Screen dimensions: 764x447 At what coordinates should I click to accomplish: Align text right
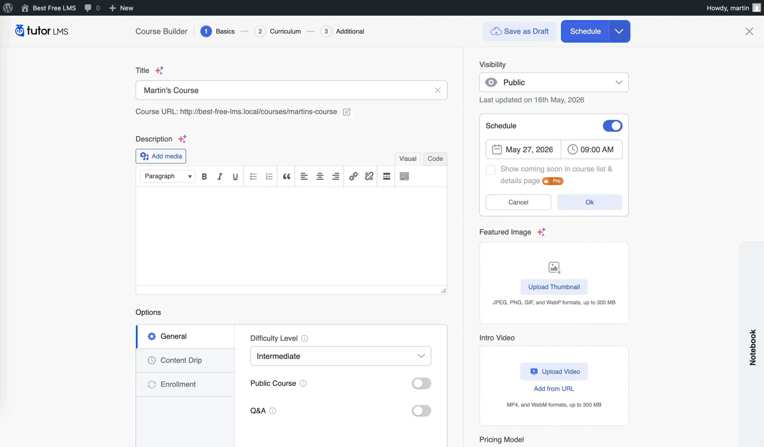(x=336, y=176)
